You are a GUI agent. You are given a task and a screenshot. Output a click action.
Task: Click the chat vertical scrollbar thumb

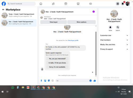coord(96,53)
